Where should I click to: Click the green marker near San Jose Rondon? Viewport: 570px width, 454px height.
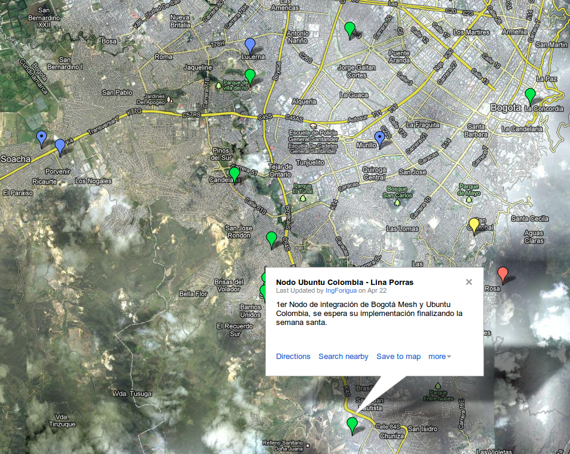(271, 239)
